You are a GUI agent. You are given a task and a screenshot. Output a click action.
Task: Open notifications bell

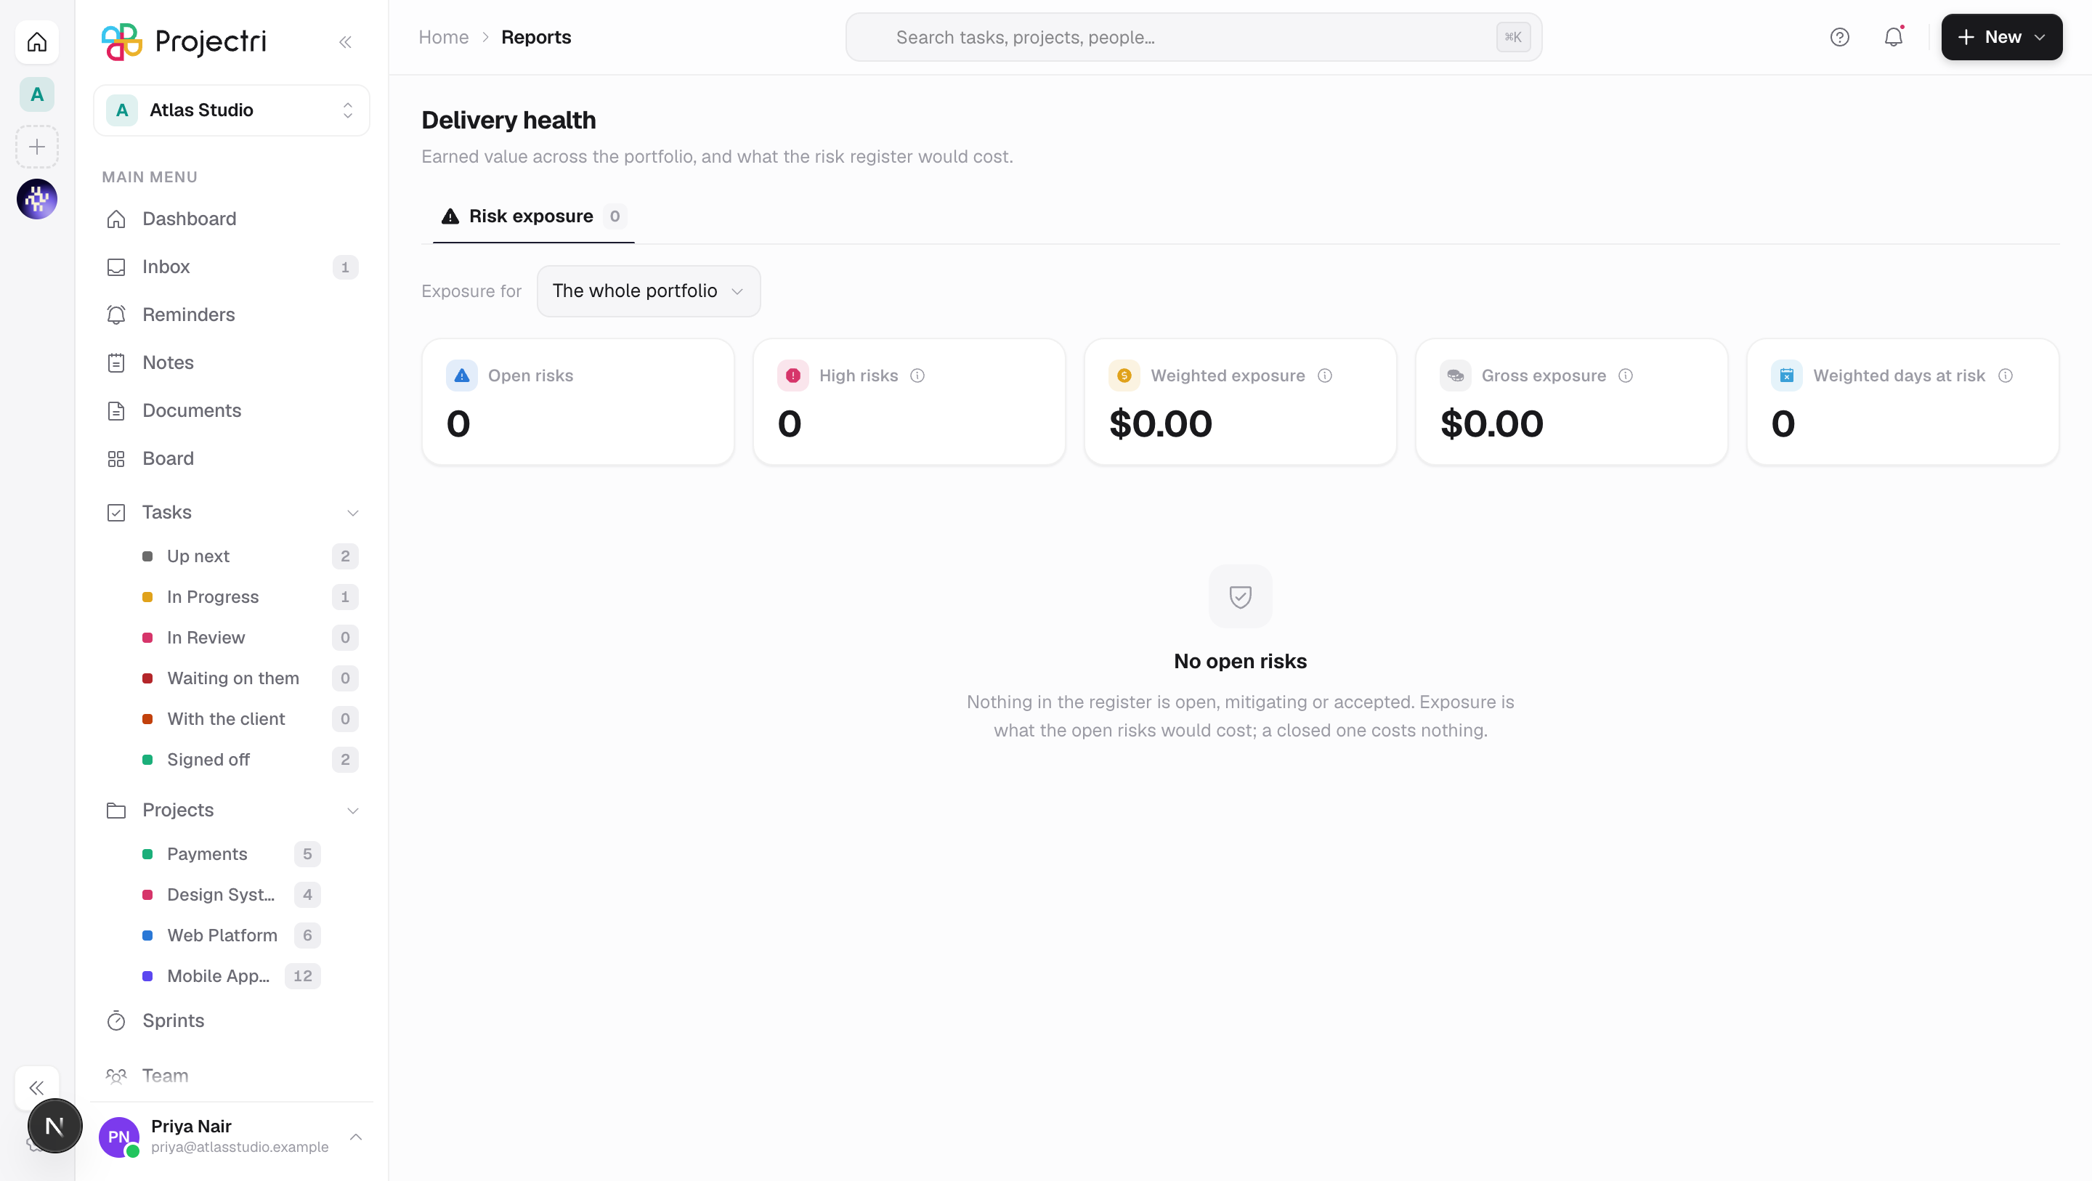click(1893, 37)
